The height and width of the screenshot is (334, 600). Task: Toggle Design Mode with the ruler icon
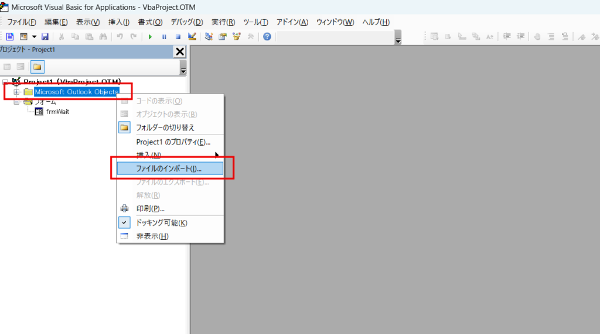(x=192, y=36)
